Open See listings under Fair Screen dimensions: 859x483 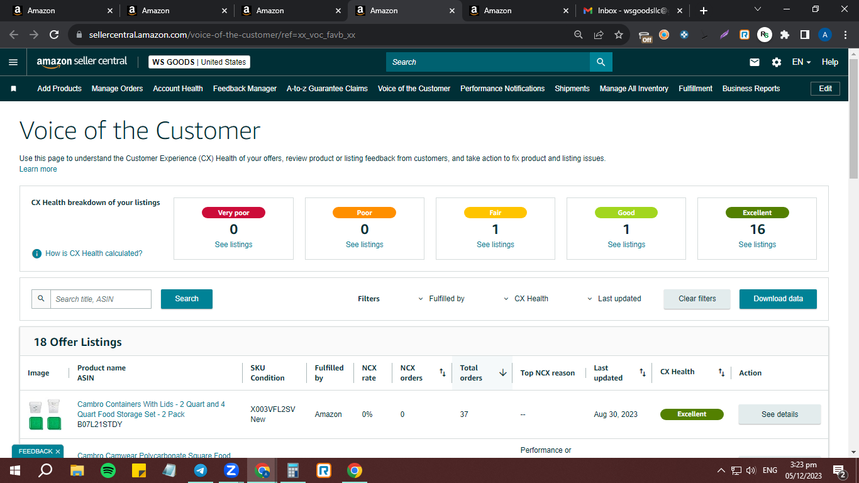click(496, 245)
